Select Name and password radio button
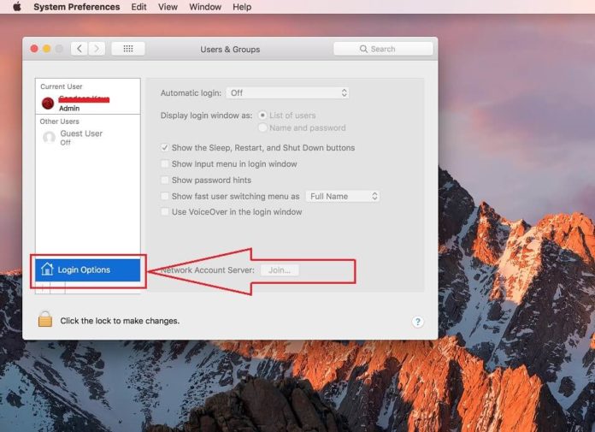 click(x=262, y=127)
